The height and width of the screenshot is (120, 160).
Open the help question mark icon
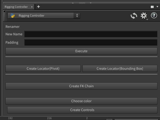tap(154, 16)
